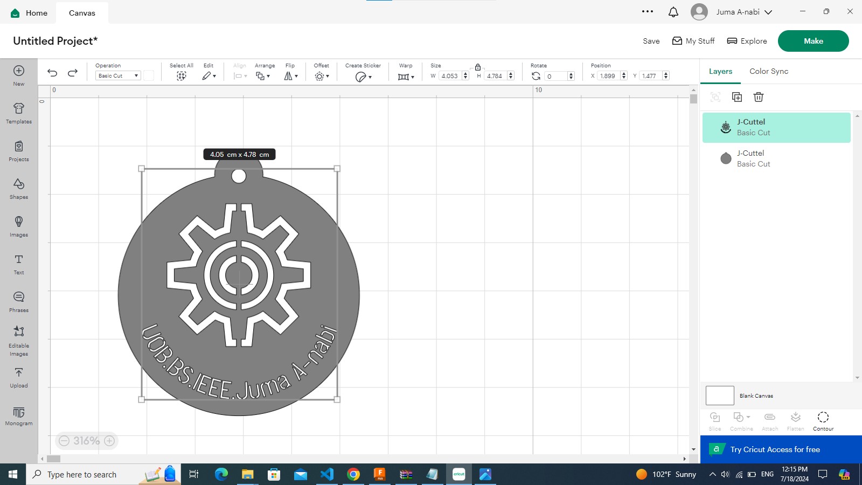Open My Stuff

(x=693, y=41)
